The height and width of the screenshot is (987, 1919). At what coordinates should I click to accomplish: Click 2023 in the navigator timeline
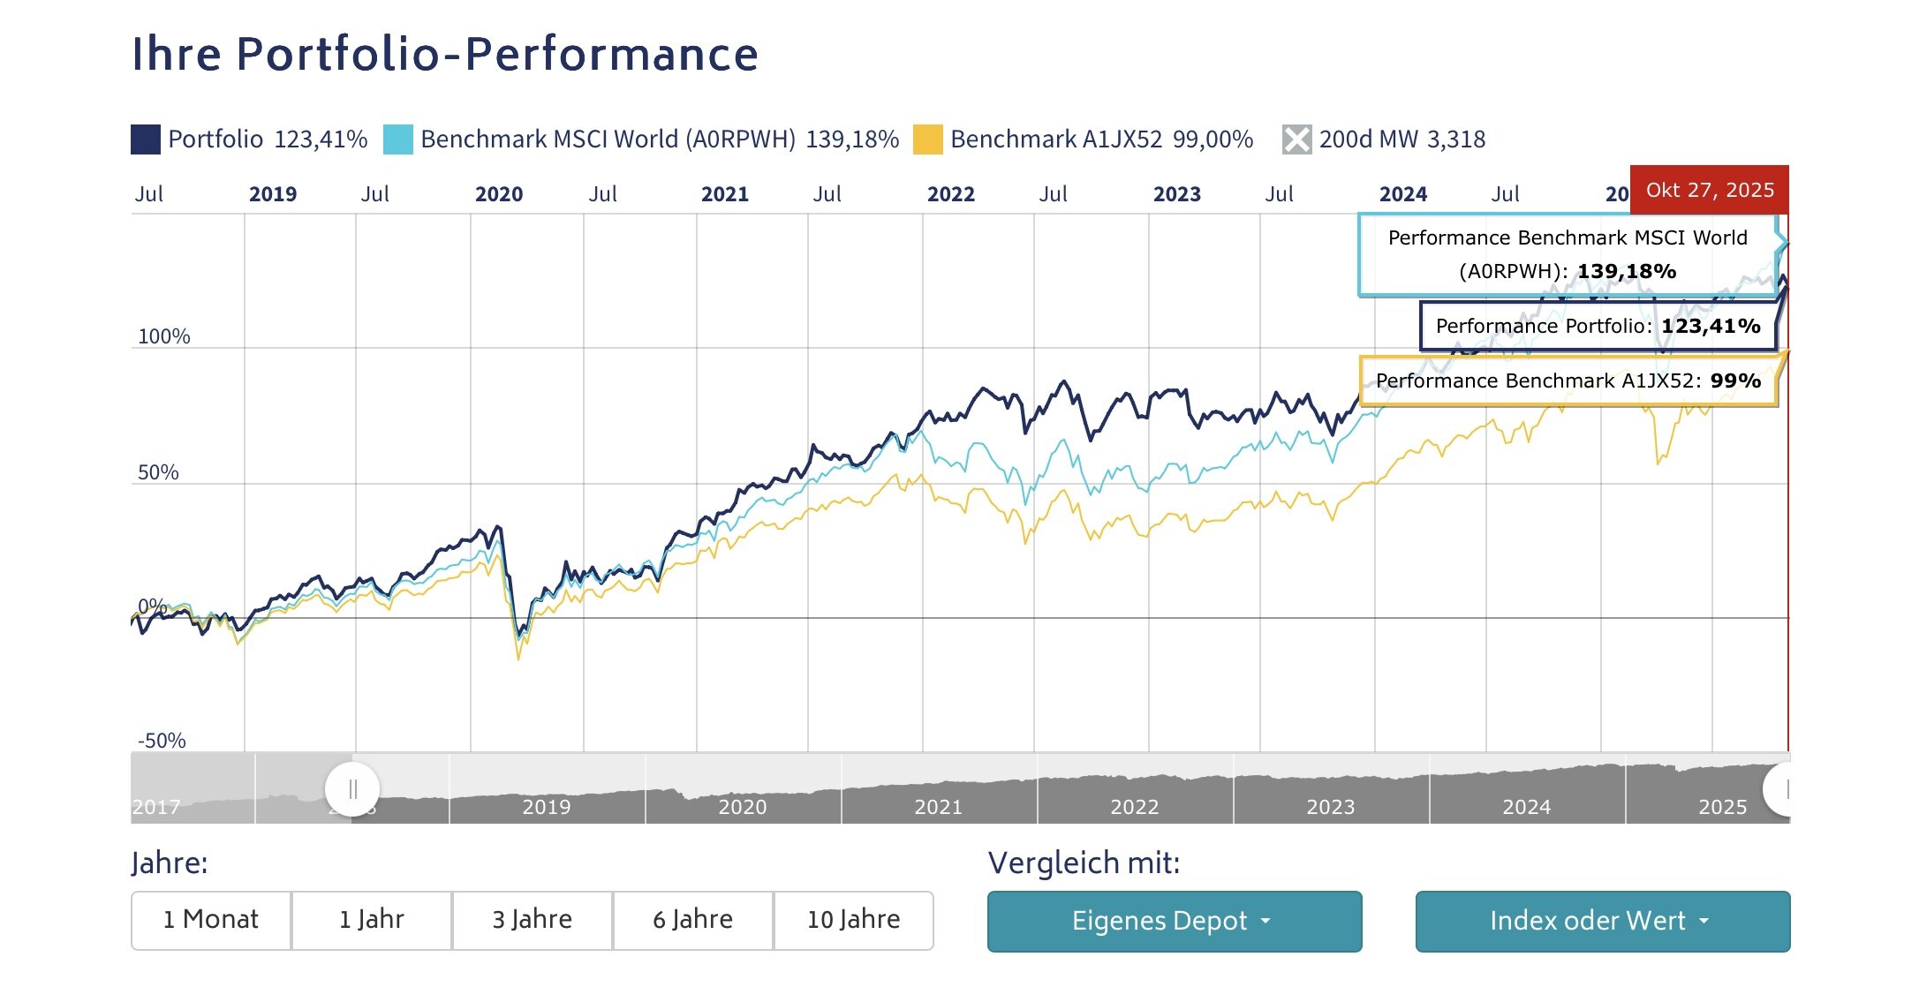(x=1330, y=806)
